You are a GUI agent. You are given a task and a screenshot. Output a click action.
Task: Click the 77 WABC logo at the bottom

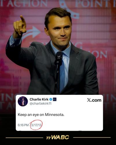(58, 137)
